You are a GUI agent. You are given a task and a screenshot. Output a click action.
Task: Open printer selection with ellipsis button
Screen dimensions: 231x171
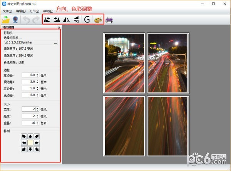[56, 43]
